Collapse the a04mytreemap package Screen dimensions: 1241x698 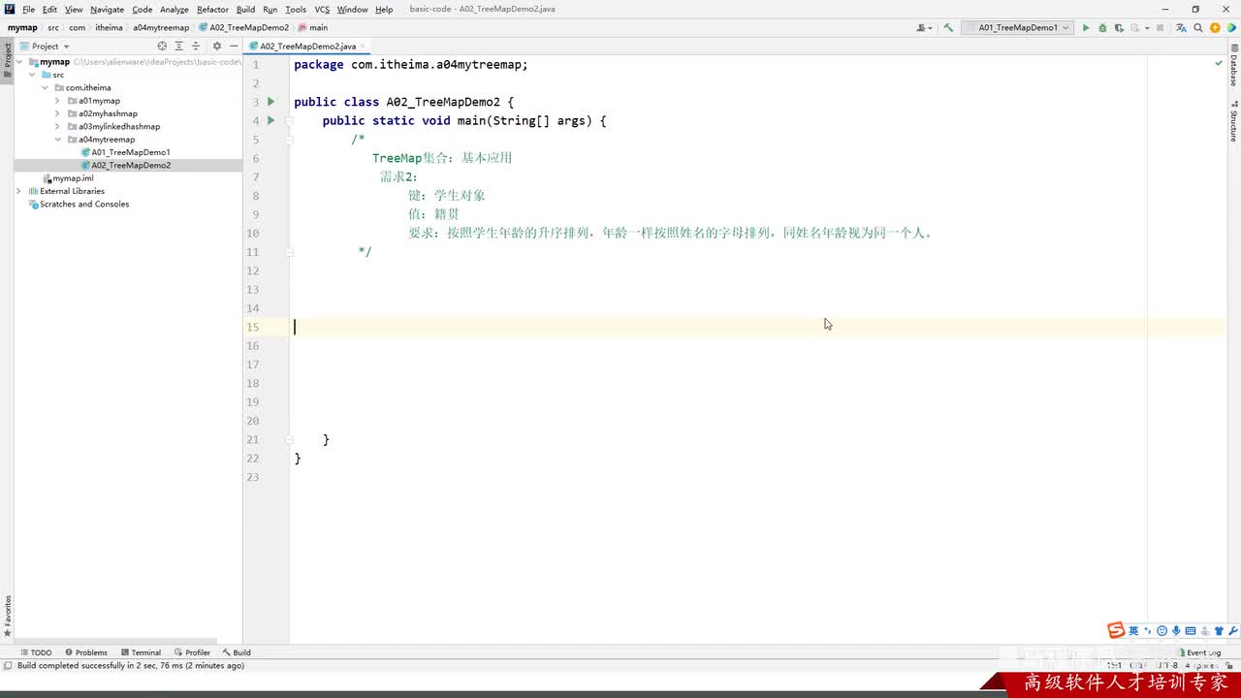tap(58, 140)
